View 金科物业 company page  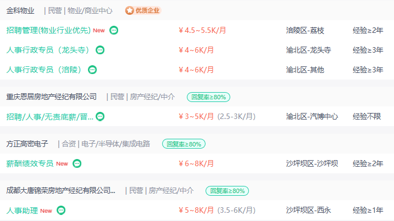coord(20,10)
